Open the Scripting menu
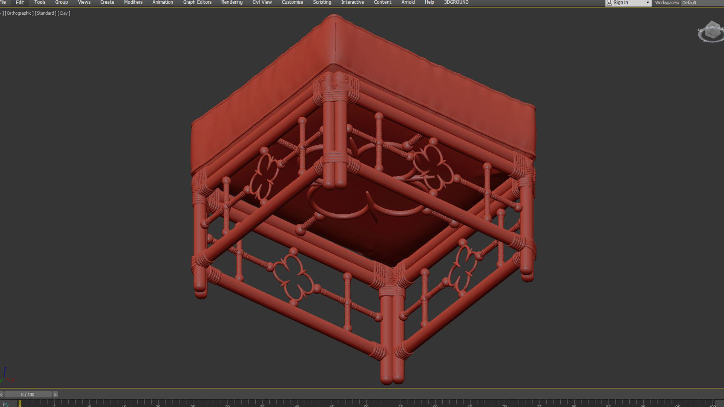The width and height of the screenshot is (724, 407). pos(322,2)
